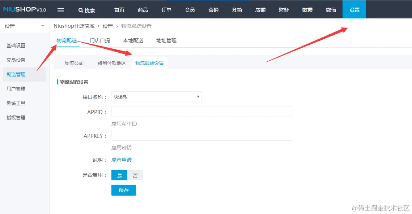This screenshot has width=412, height=214.
Task: Disable logistics tracking by selecting 否
Action: (x=135, y=175)
